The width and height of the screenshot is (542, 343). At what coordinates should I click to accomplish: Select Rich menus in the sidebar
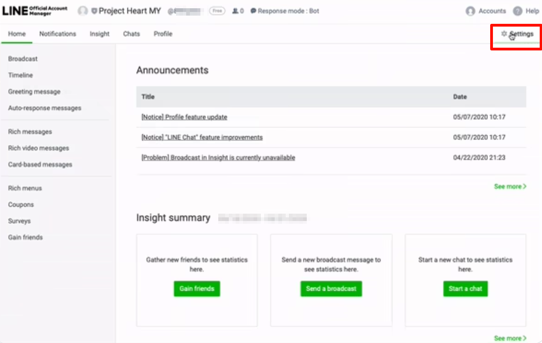tap(25, 188)
